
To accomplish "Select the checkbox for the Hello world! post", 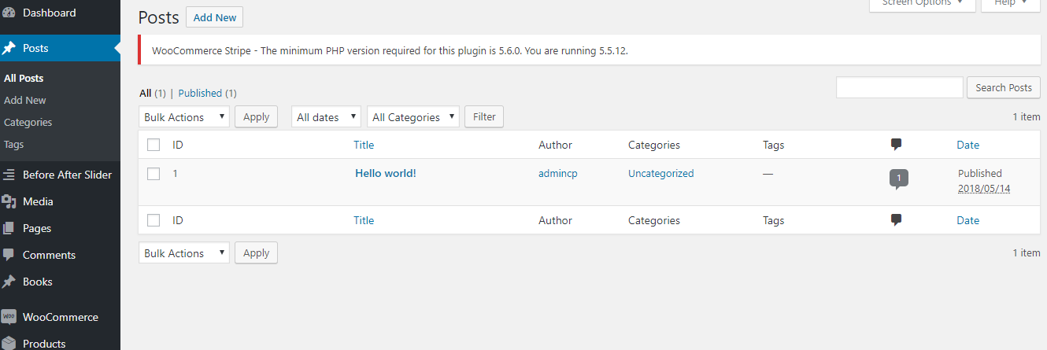I will coord(154,174).
